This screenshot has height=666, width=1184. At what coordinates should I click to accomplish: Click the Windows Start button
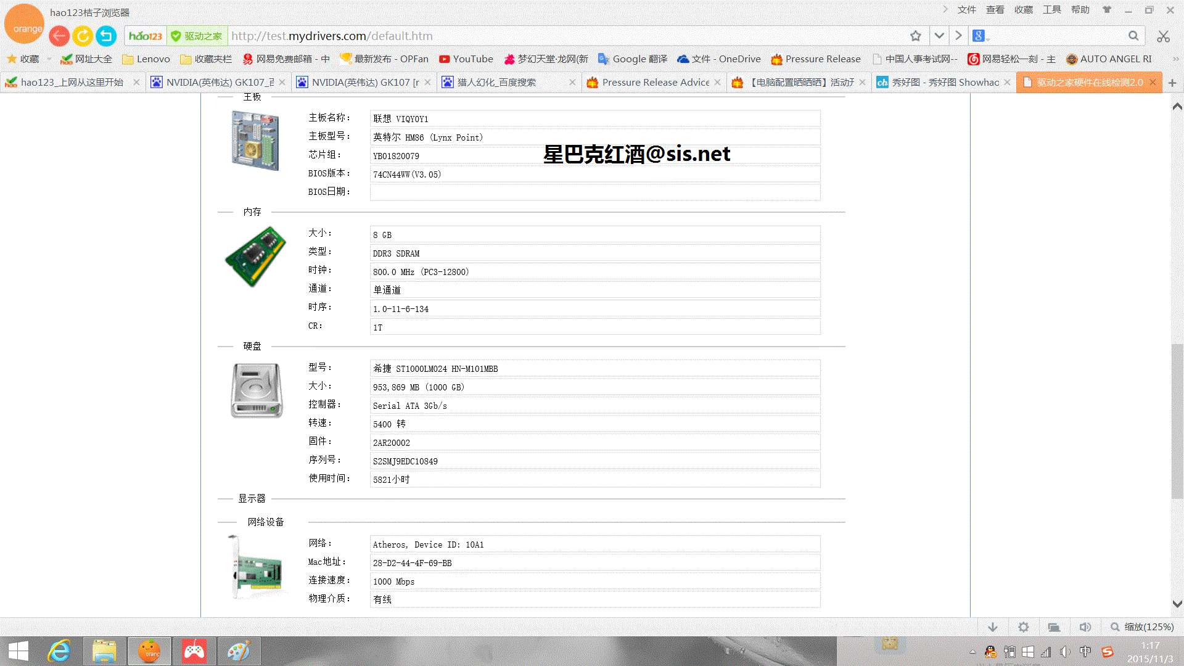click(18, 651)
